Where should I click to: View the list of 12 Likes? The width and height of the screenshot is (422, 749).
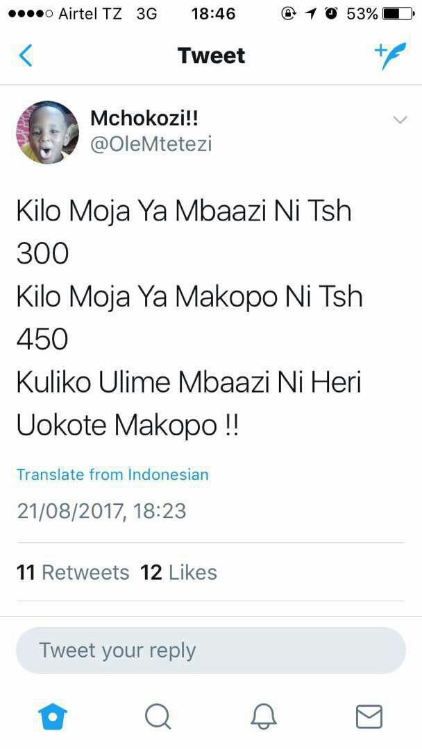pyautogui.click(x=179, y=572)
